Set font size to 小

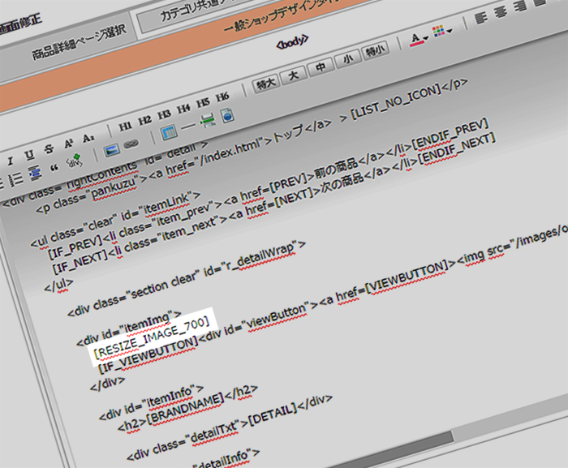click(348, 58)
